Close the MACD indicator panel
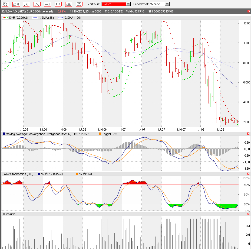251x249 pixels. coord(248,134)
